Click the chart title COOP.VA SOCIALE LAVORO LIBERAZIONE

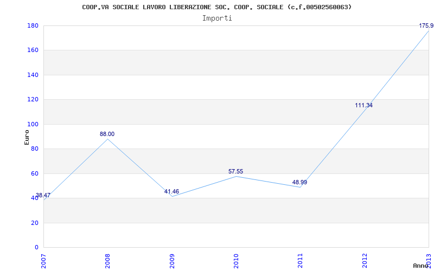(216, 7)
